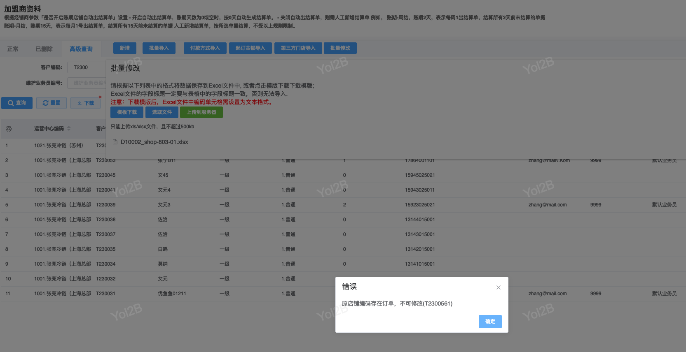
Task: Click store name 莫纳
Action: click(163, 264)
